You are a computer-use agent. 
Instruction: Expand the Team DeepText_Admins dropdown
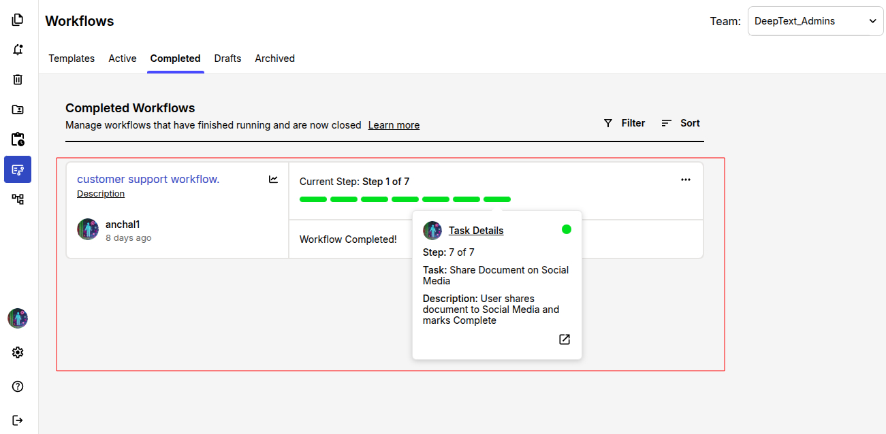[x=815, y=21]
